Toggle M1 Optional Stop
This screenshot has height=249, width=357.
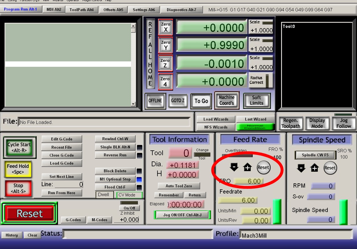115,179
